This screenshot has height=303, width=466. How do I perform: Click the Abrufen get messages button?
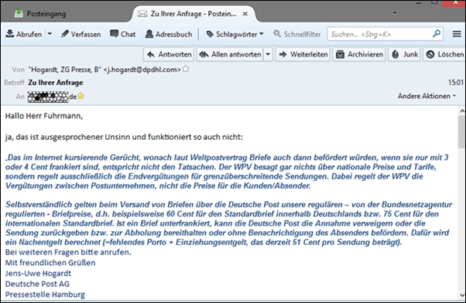coord(24,34)
